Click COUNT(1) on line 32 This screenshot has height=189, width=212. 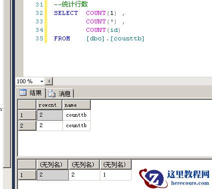click(101, 13)
